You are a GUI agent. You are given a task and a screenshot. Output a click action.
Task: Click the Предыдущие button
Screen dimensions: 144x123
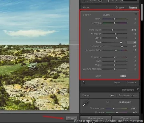click(95, 118)
